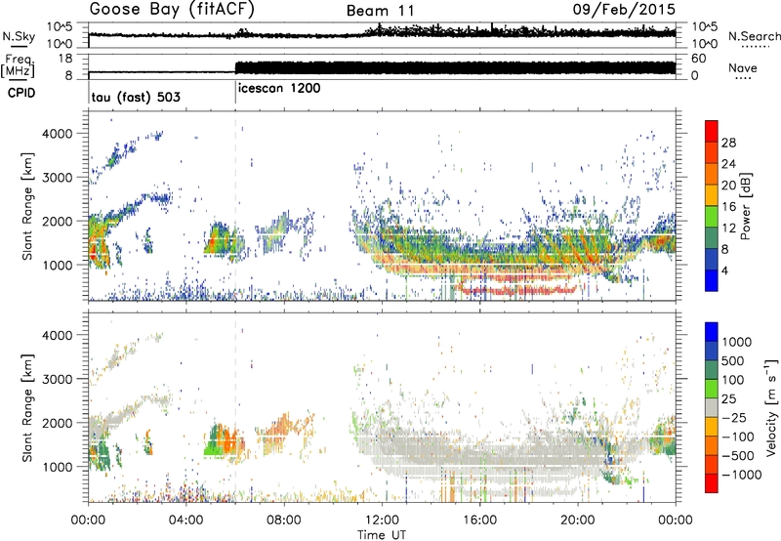Click the '60' Nave tick label
Image resolution: width=781 pixels, height=541 pixels.
698,59
